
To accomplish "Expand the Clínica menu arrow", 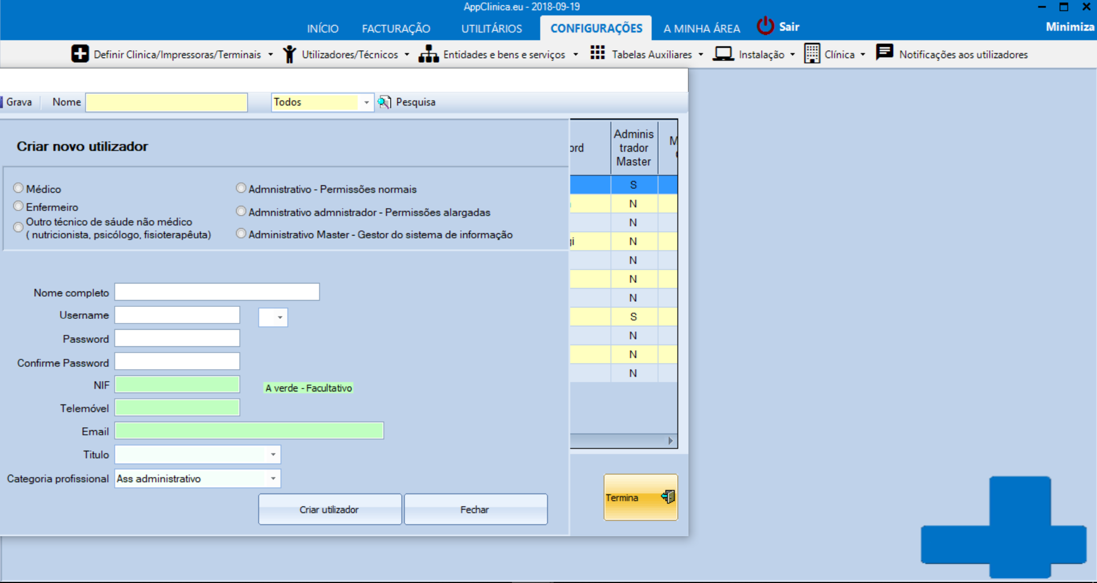I will [863, 55].
